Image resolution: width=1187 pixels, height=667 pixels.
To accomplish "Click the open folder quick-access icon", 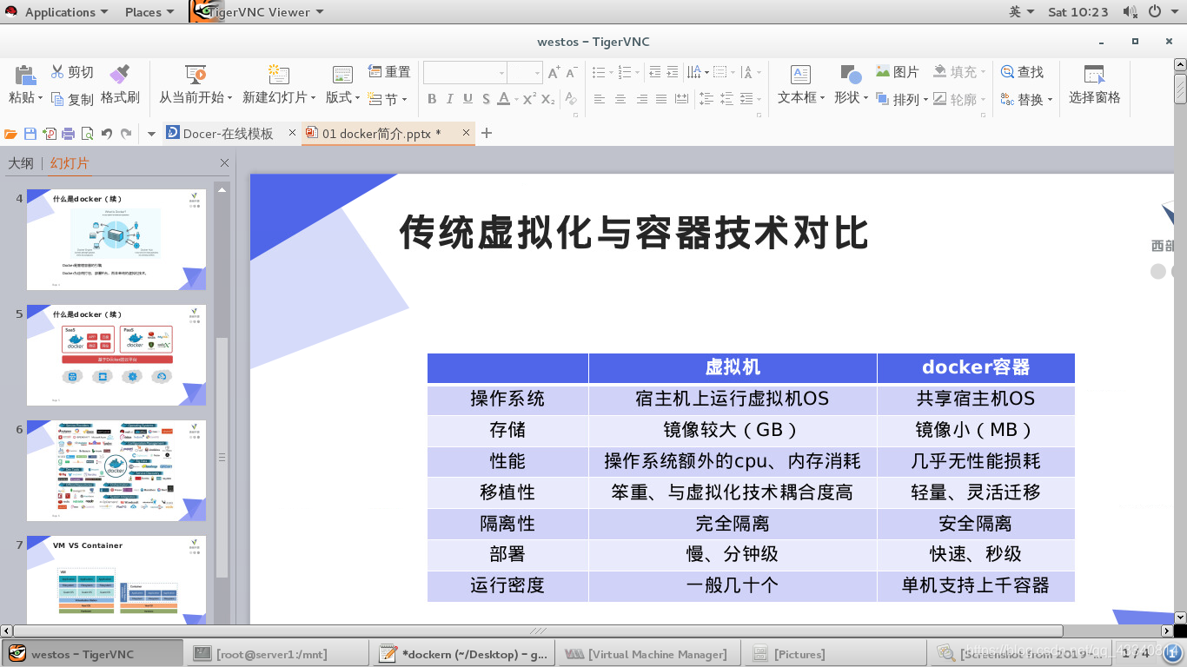I will (x=10, y=134).
